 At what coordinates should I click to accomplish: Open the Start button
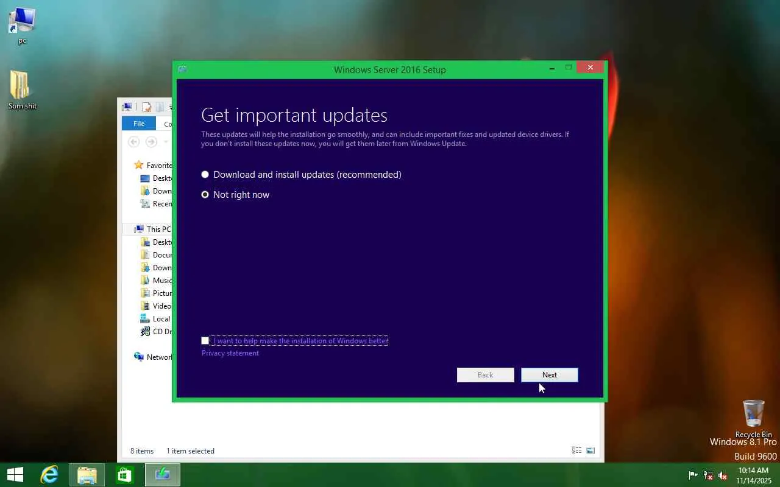(x=15, y=475)
